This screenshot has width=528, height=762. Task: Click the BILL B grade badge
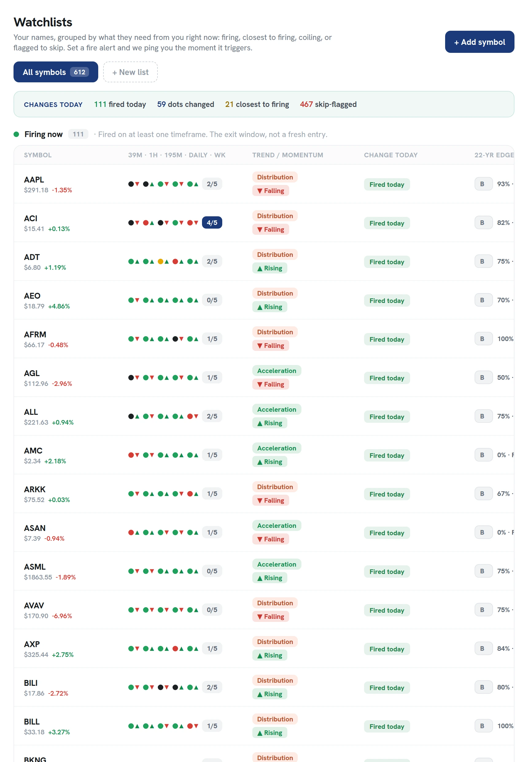pos(483,726)
